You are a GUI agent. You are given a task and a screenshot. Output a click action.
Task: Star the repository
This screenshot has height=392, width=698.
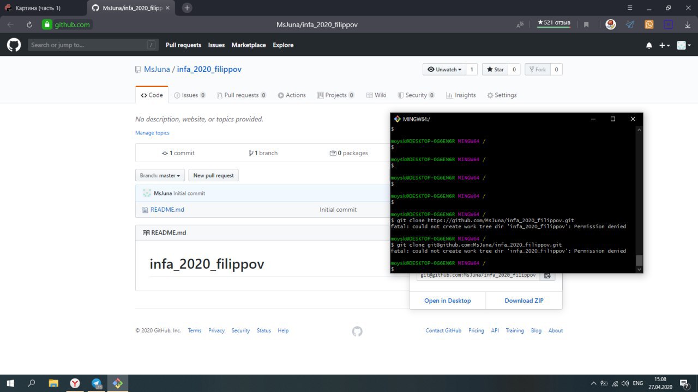[495, 69]
